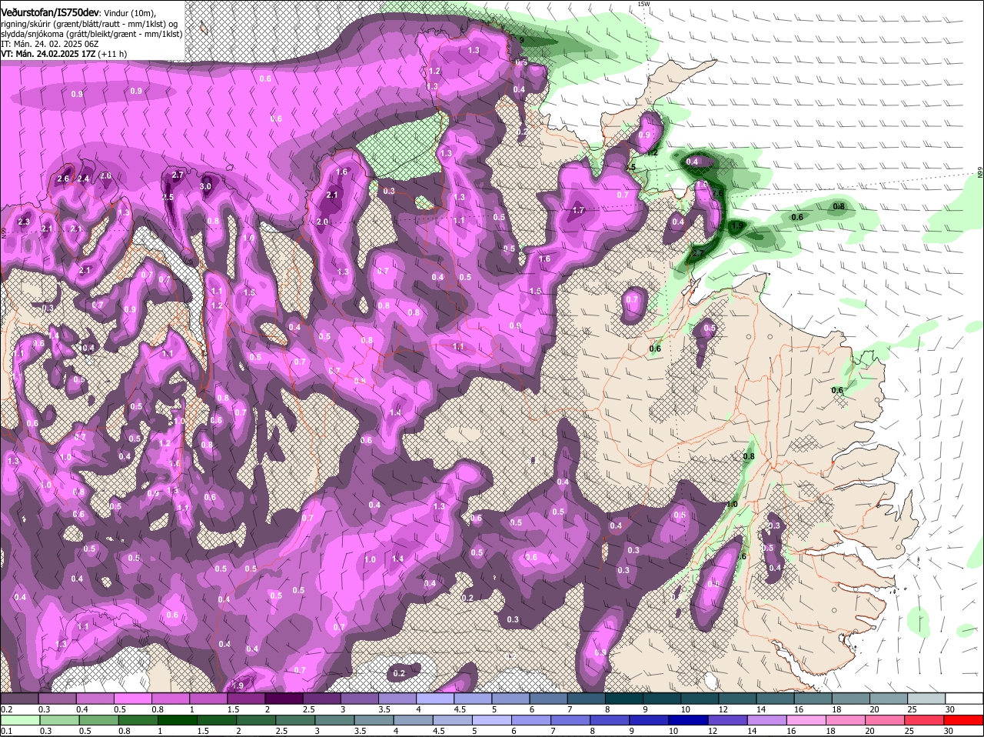This screenshot has height=737, width=984.
Task: Click the 2.4 precipitation value on the map
Action: (x=83, y=178)
